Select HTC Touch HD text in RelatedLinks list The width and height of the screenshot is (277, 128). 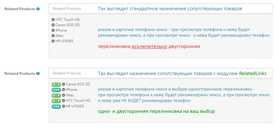click(78, 101)
